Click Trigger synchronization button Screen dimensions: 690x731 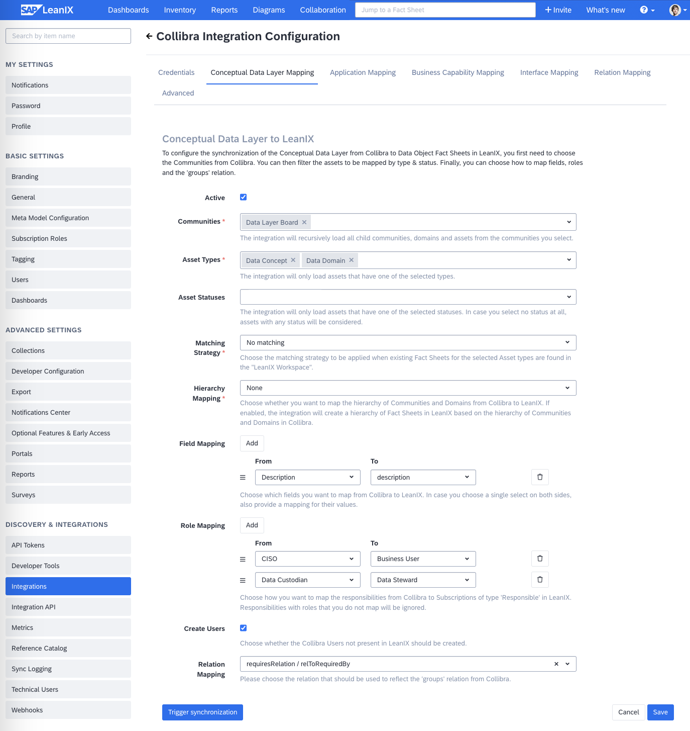pyautogui.click(x=202, y=712)
